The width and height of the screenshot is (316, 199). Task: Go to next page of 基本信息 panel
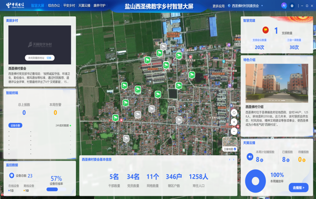233,160
